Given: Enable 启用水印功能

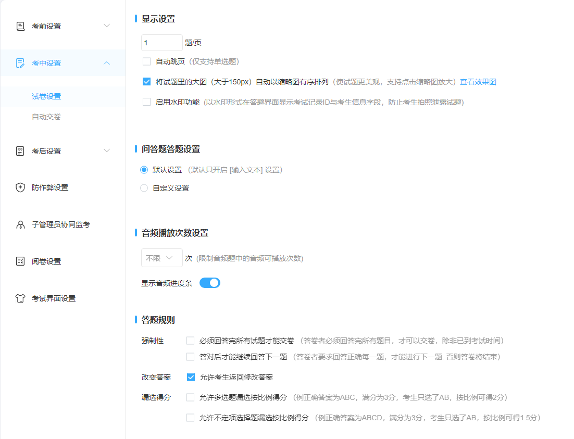Looking at the screenshot, I should click(x=146, y=102).
